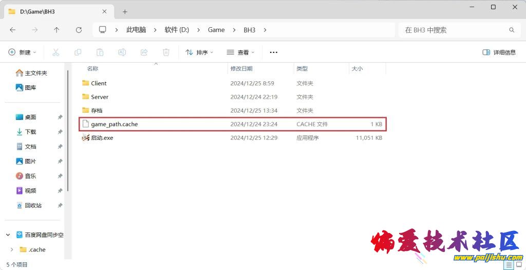Screen dimensions: 526x270
Task: Open the Client folder
Action: [x=99, y=83]
